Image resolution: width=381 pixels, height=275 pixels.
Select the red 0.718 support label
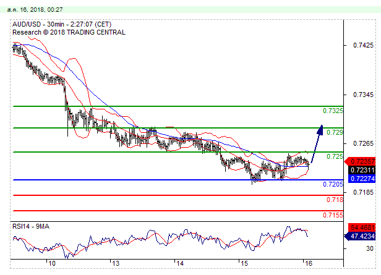coord(335,200)
